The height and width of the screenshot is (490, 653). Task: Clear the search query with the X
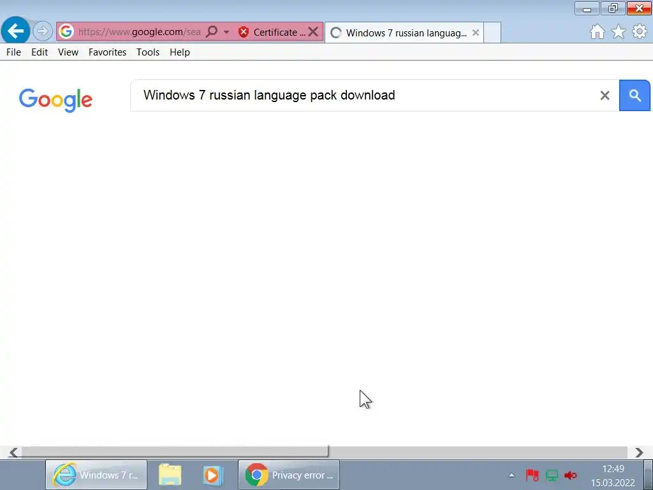click(605, 96)
